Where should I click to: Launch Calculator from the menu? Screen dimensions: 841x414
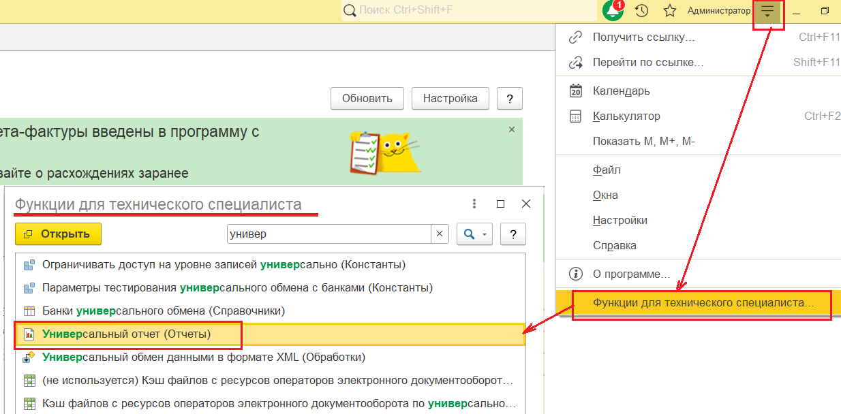pyautogui.click(x=626, y=116)
